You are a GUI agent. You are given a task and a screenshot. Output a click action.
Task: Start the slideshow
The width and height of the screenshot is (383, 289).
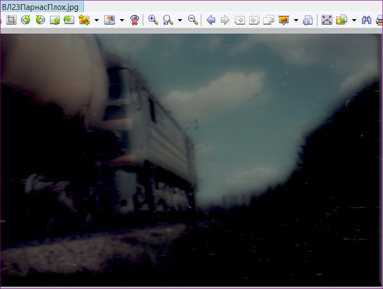click(x=284, y=20)
